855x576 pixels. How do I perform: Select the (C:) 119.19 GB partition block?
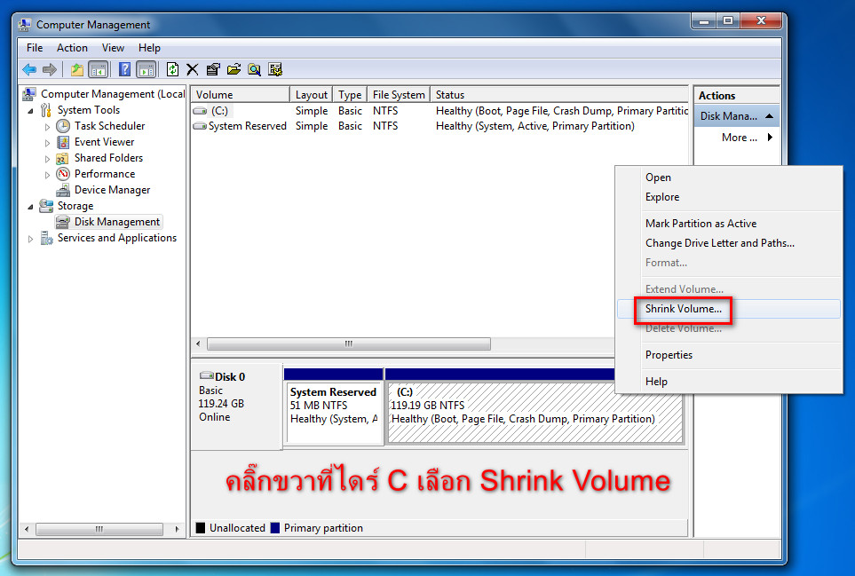(534, 413)
